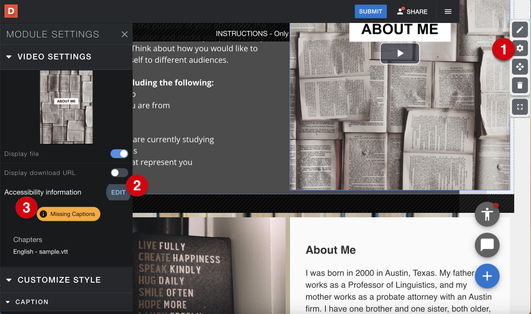Click the Live Fully quote image

(209, 265)
